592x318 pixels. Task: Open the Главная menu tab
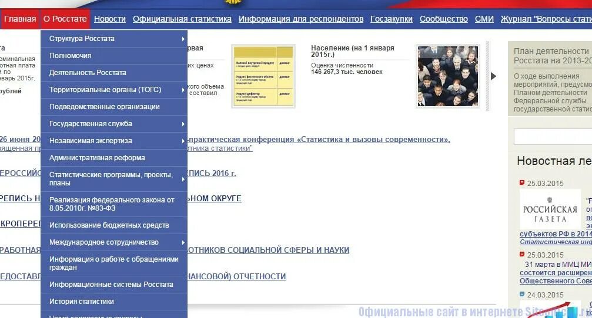[x=19, y=19]
